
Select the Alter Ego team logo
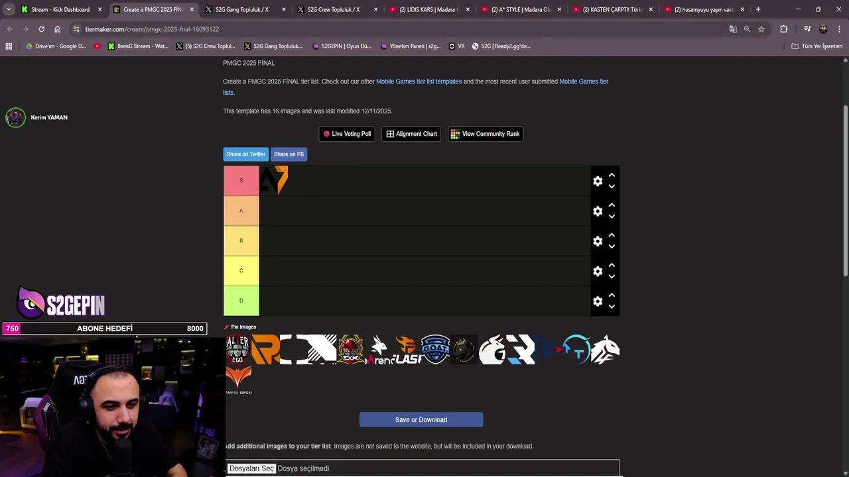237,349
